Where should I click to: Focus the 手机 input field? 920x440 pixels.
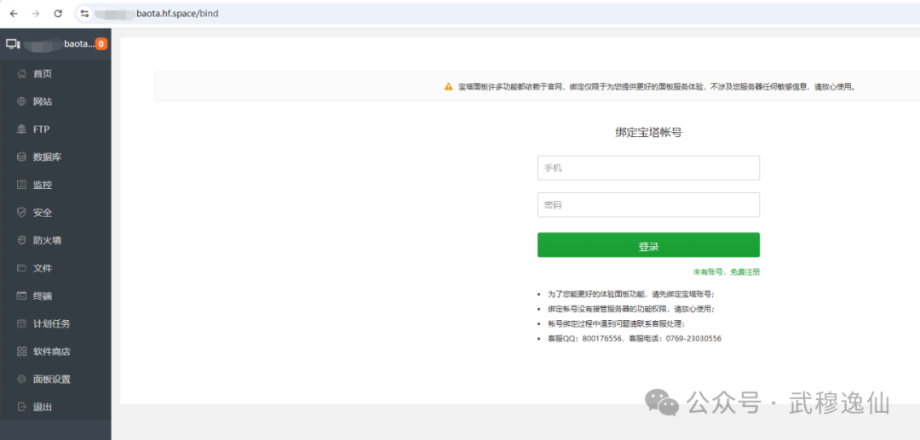[x=648, y=168]
